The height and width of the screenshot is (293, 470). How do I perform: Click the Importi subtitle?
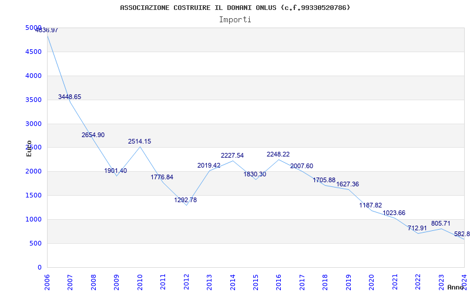[x=235, y=20]
